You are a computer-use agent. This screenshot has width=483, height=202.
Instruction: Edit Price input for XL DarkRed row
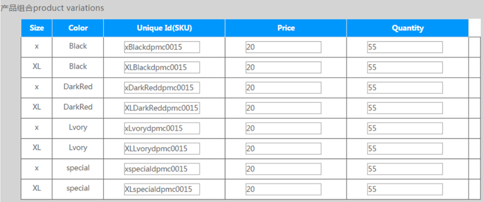(x=283, y=108)
